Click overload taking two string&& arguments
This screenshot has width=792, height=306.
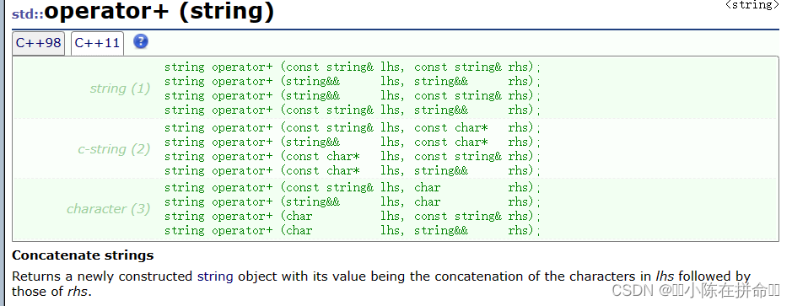tap(353, 81)
